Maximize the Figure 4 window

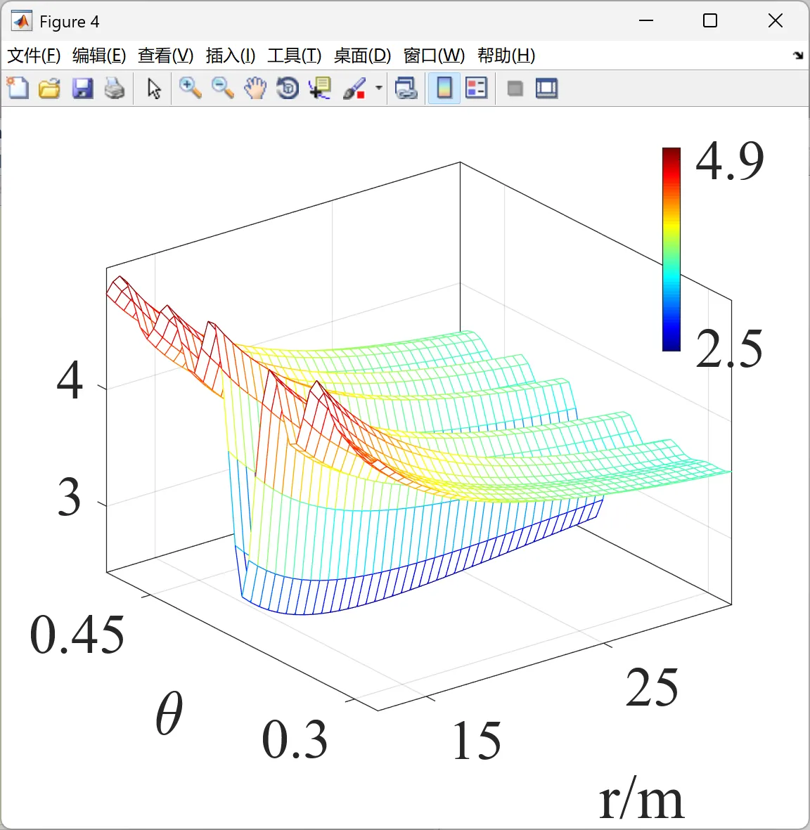click(710, 20)
